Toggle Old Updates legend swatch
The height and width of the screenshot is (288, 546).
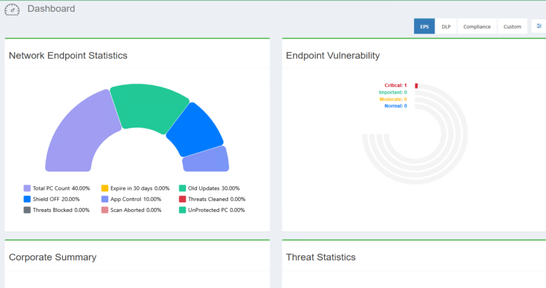pyautogui.click(x=182, y=188)
